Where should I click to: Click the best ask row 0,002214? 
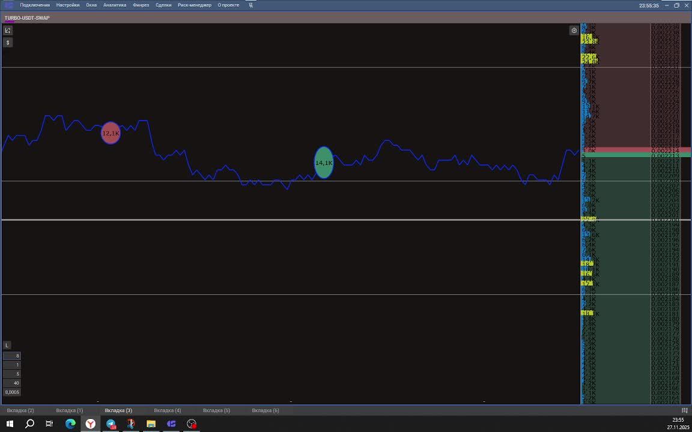point(636,151)
